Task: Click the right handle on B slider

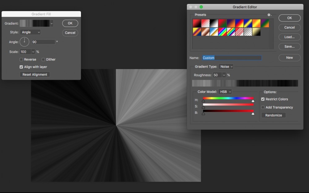Action: coord(253,113)
